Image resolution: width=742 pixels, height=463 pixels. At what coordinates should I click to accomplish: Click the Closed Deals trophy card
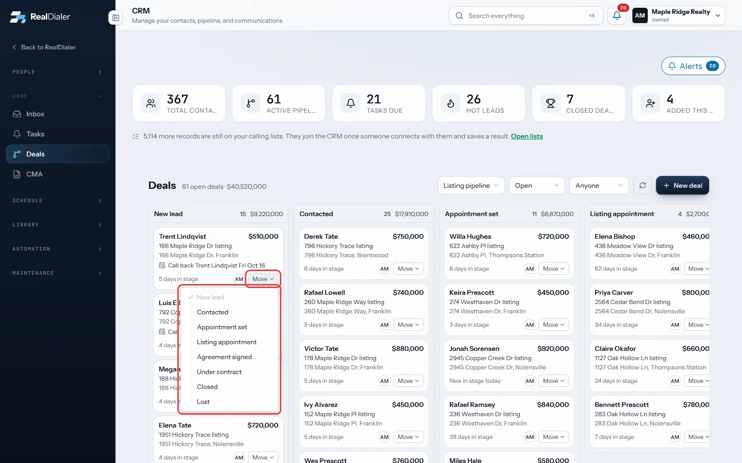[x=579, y=103]
